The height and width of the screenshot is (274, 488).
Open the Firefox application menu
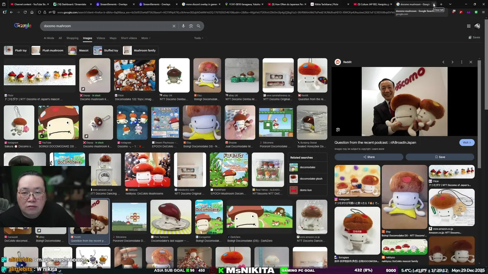pyautogui.click(x=483, y=12)
